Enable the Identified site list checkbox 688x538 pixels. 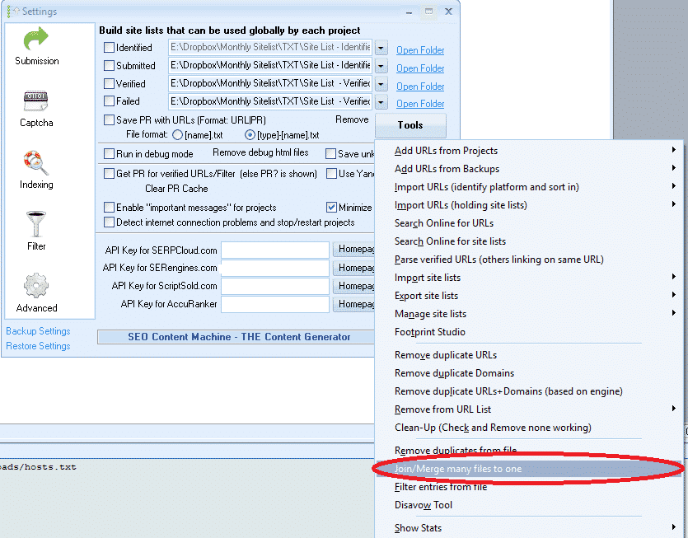110,47
